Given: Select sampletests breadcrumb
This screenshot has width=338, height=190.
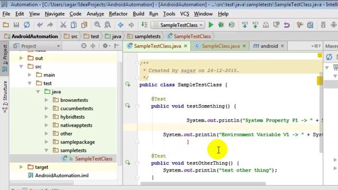Looking at the screenshot, I should [144, 36].
